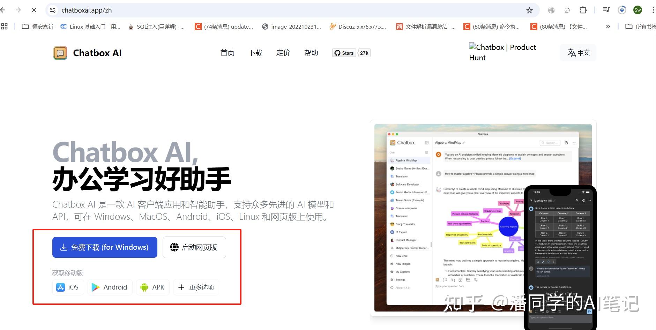656x330 pixels.
Task: Go back using the browser back arrow
Action: point(3,10)
